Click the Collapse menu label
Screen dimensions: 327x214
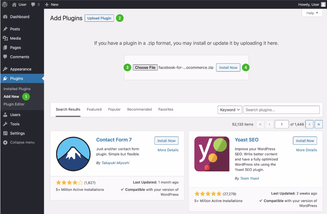(22, 142)
